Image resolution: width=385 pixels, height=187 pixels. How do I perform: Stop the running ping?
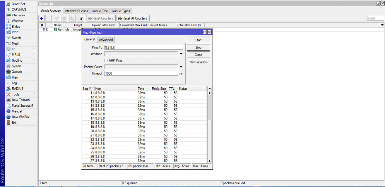199,47
